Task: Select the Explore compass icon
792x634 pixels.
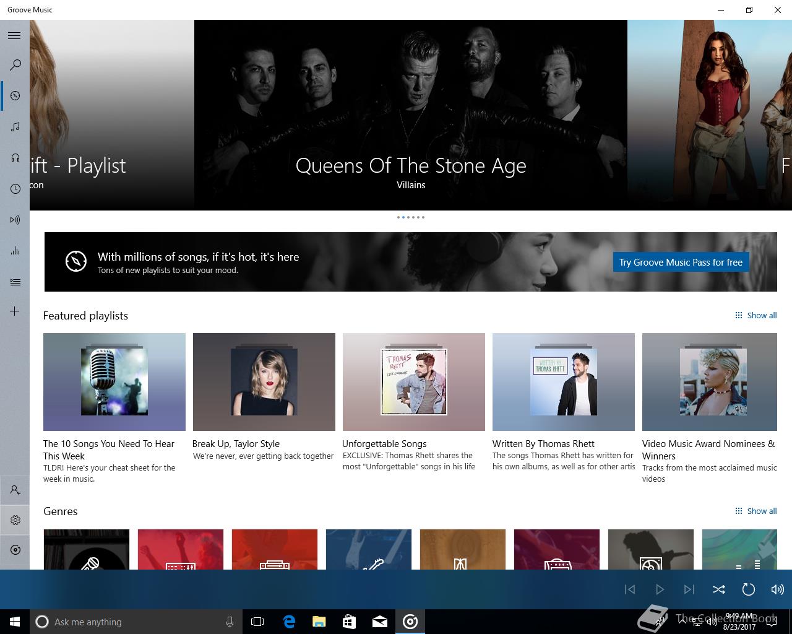Action: coord(15,95)
